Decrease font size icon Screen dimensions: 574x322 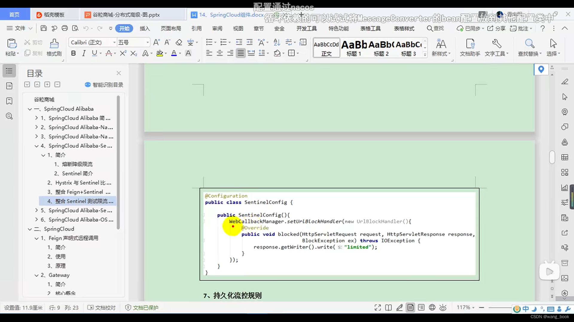(167, 42)
